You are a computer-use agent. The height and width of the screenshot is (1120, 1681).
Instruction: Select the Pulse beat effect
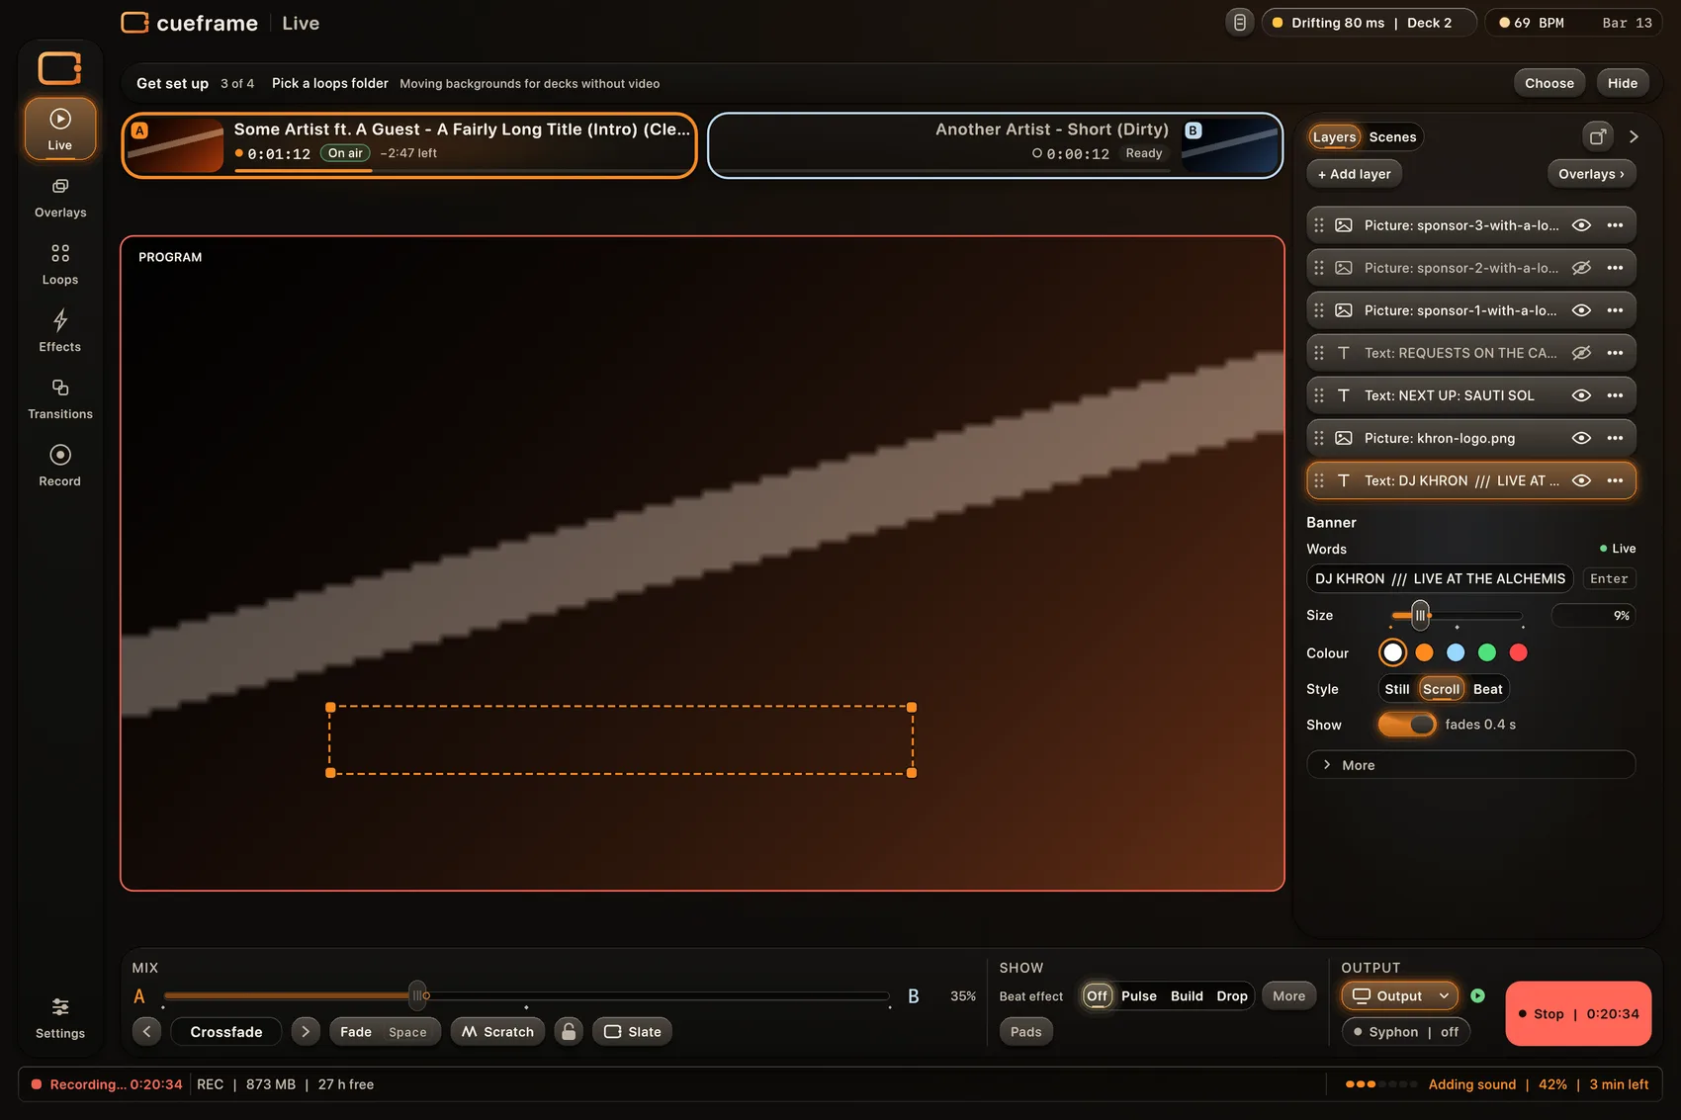pyautogui.click(x=1138, y=996)
